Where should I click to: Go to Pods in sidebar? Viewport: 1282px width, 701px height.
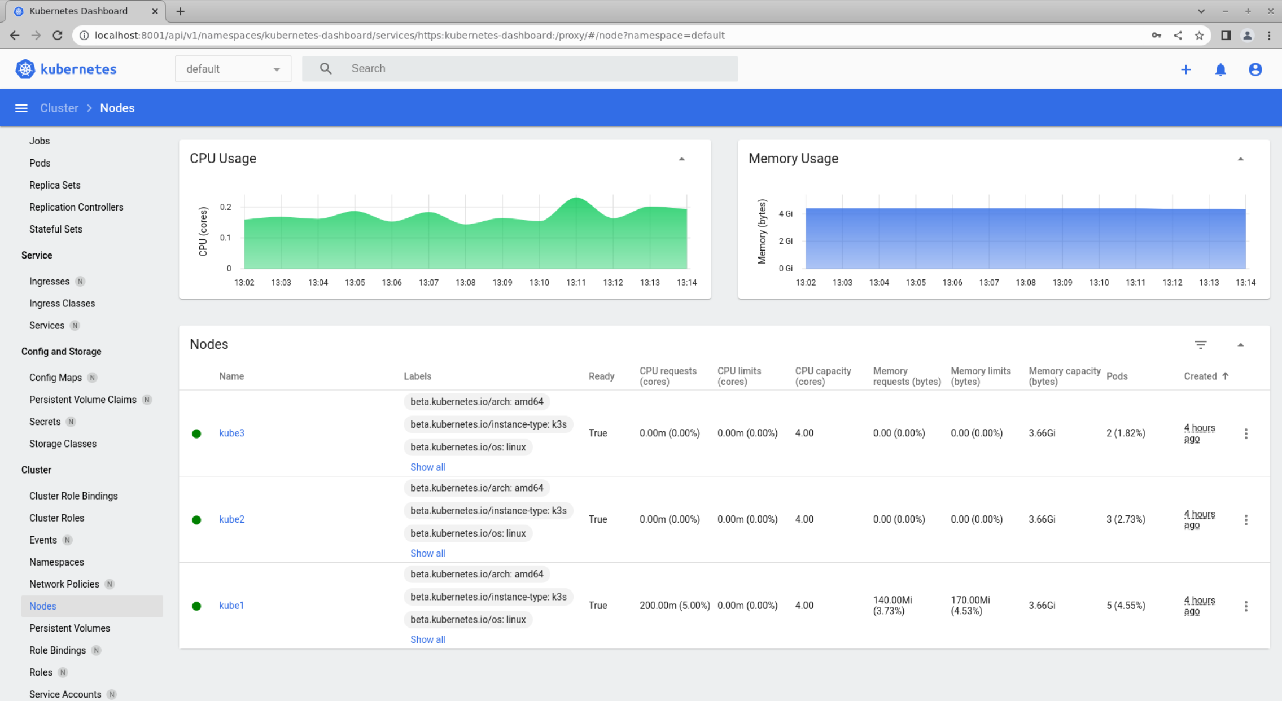40,163
